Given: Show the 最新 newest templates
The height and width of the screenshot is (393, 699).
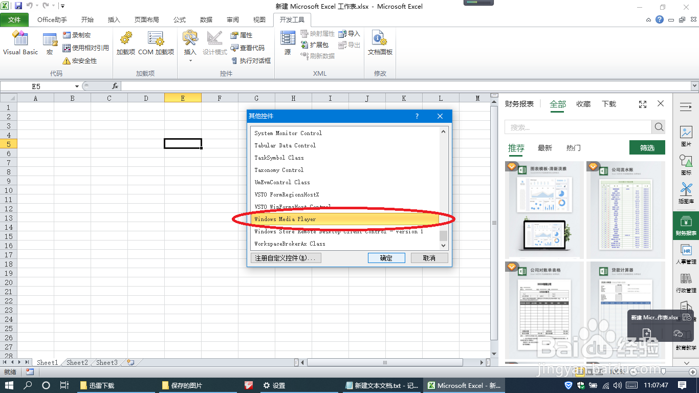Looking at the screenshot, I should tap(545, 148).
